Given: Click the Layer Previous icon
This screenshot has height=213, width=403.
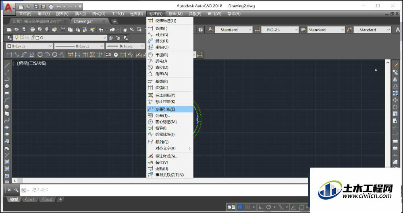Looking at the screenshot, I should tap(118, 38).
